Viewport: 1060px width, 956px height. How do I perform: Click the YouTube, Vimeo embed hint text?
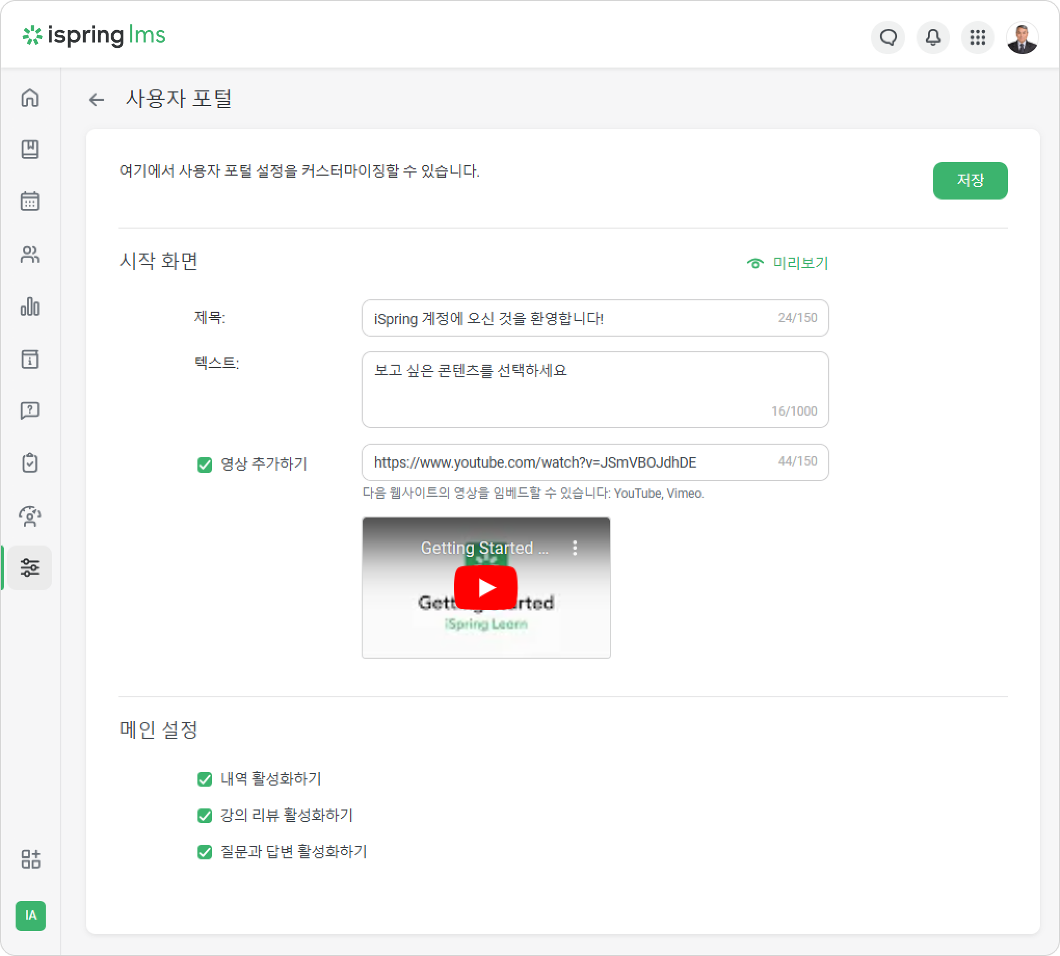click(x=533, y=493)
